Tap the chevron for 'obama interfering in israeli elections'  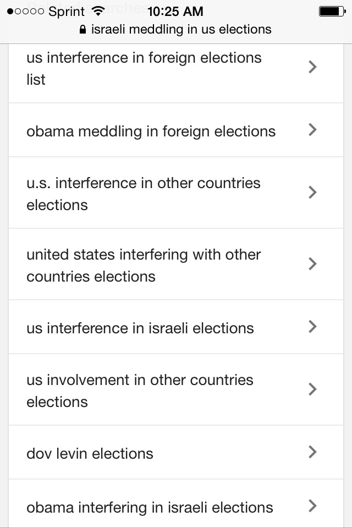click(x=312, y=506)
